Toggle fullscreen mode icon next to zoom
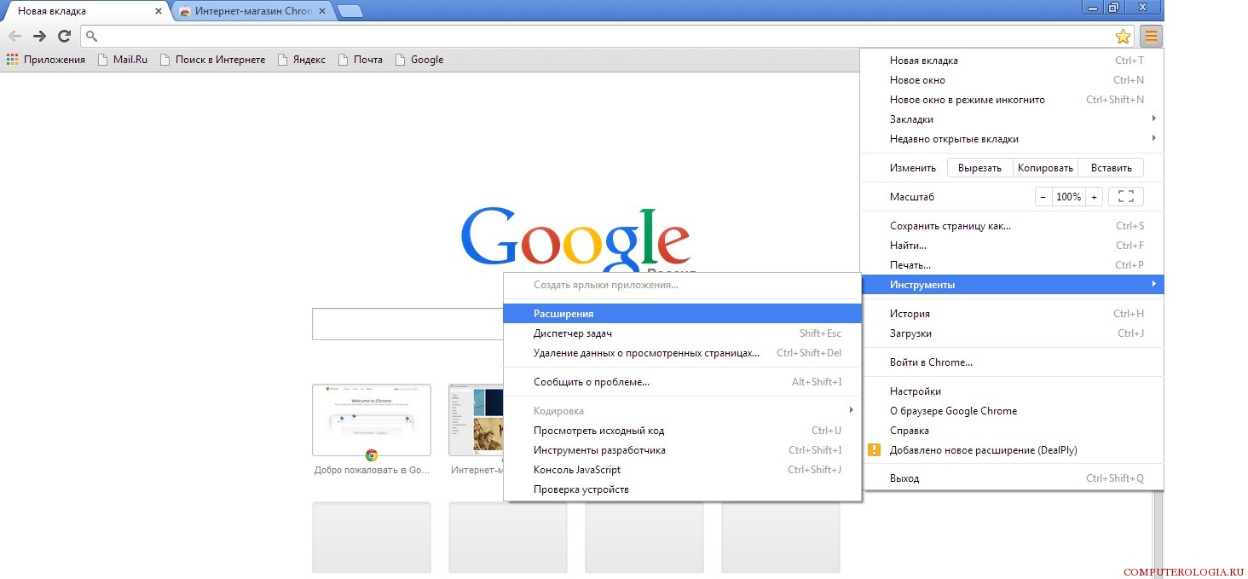Viewport: 1248px width, 579px height. click(1125, 197)
